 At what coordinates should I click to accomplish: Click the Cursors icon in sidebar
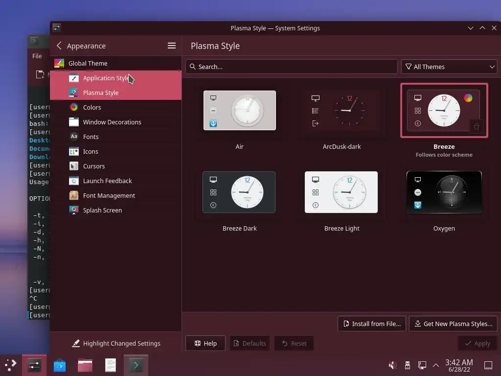tap(74, 166)
